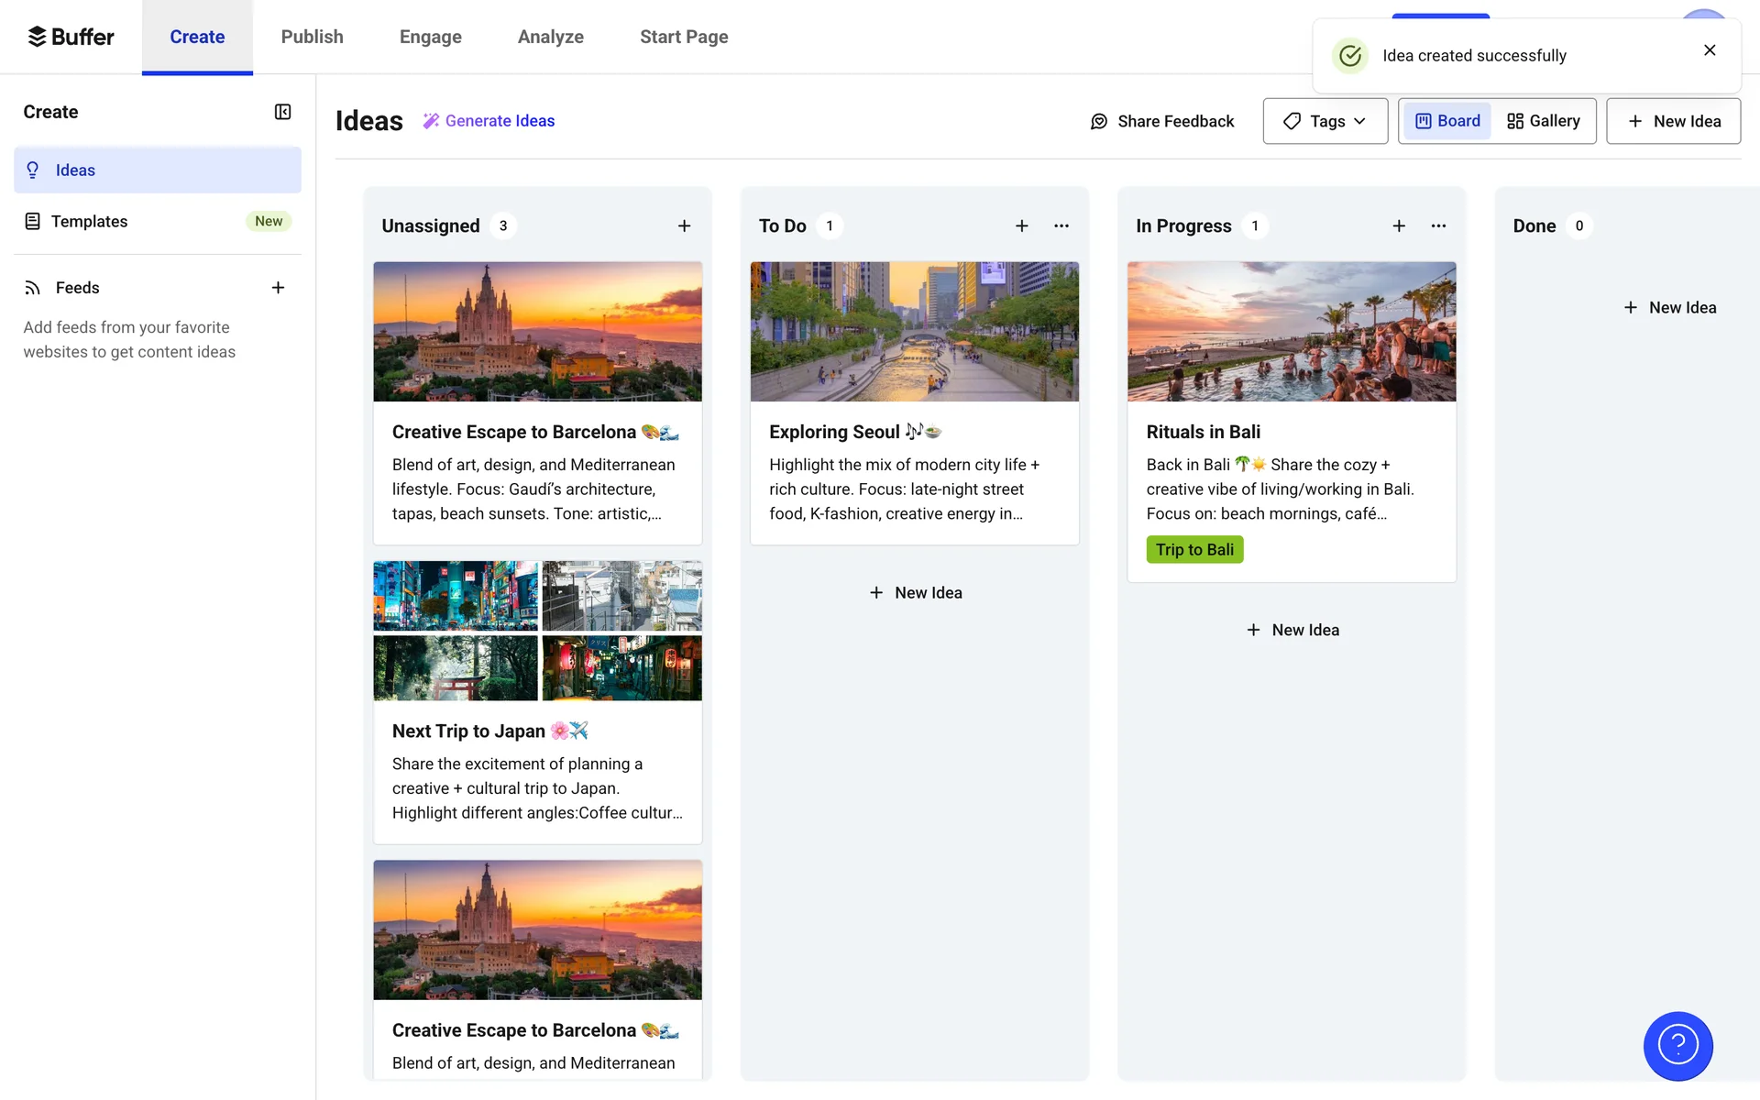Viewport: 1760px width, 1100px height.
Task: Click the green Trip to Bali tag
Action: click(x=1194, y=549)
